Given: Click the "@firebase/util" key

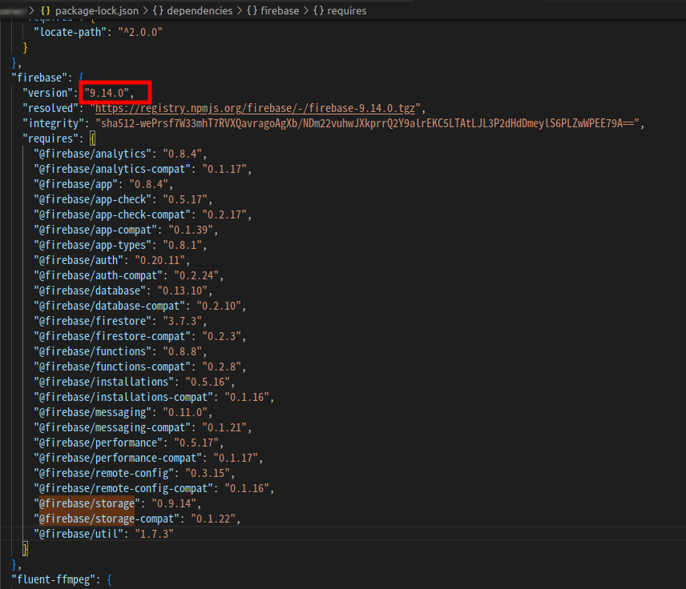Looking at the screenshot, I should 79,534.
